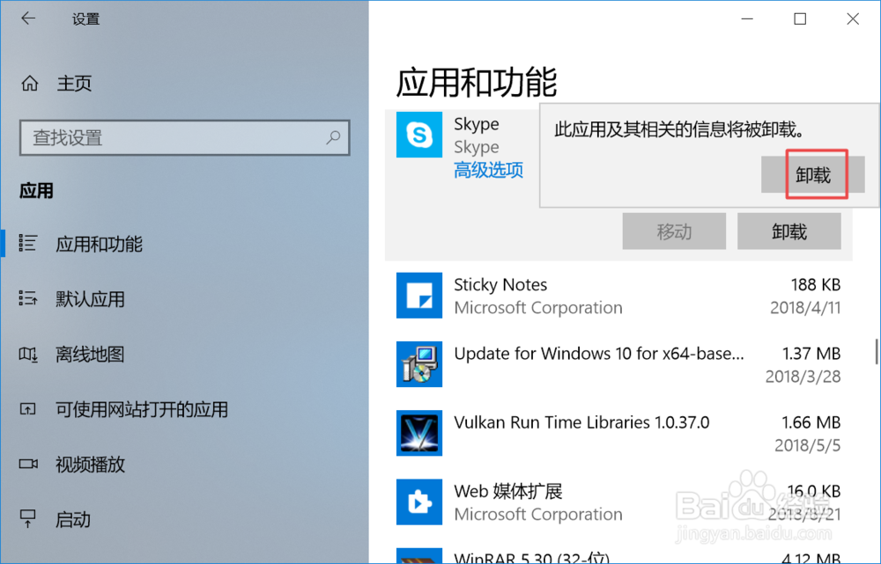
Task: Click the Vulkan Run Time Libraries icon
Action: 419,433
